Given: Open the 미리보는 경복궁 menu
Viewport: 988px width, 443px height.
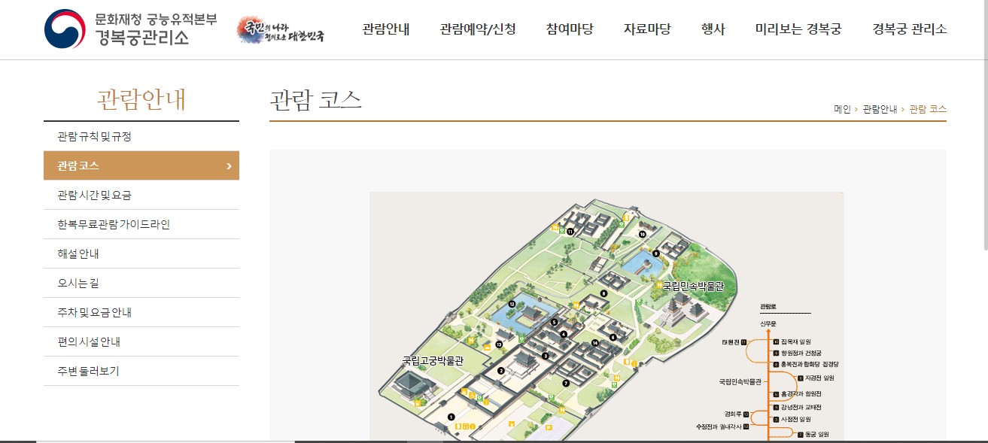Looking at the screenshot, I should [x=798, y=29].
